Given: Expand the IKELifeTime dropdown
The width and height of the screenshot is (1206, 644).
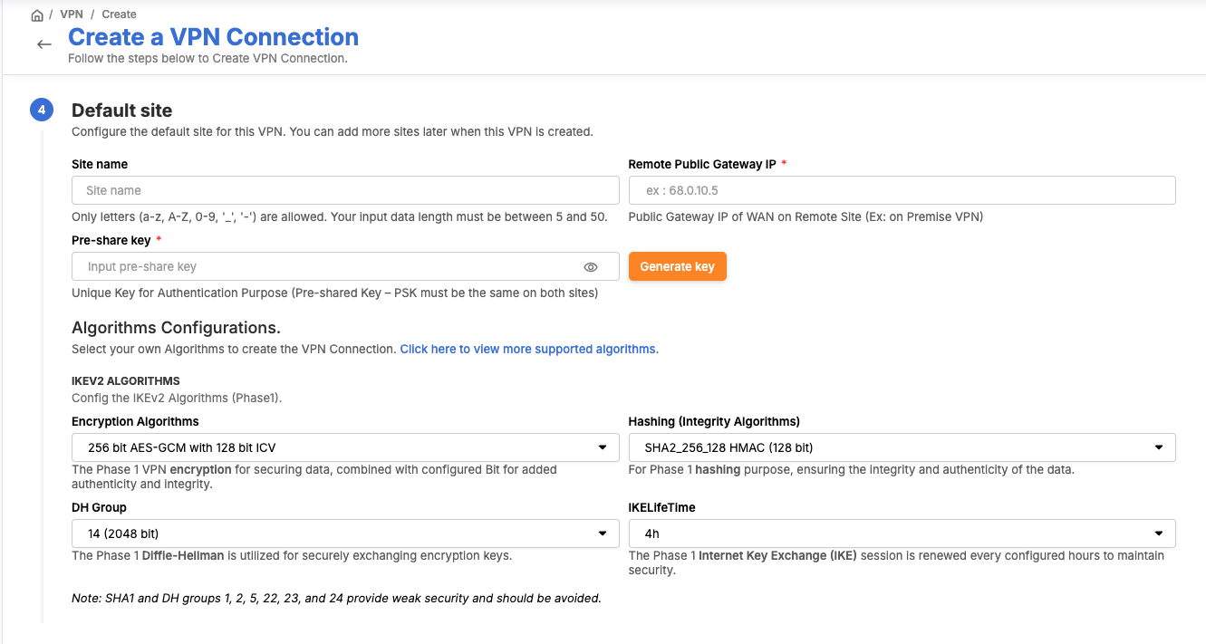Looking at the screenshot, I should [x=902, y=533].
